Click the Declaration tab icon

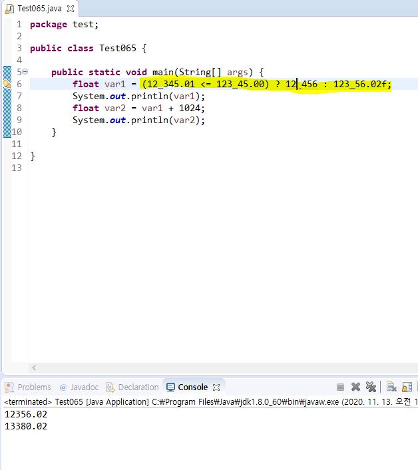(110, 387)
